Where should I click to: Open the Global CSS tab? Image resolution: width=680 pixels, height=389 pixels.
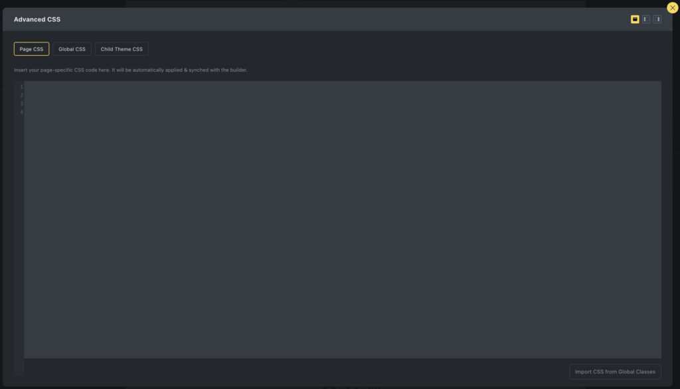pos(72,48)
